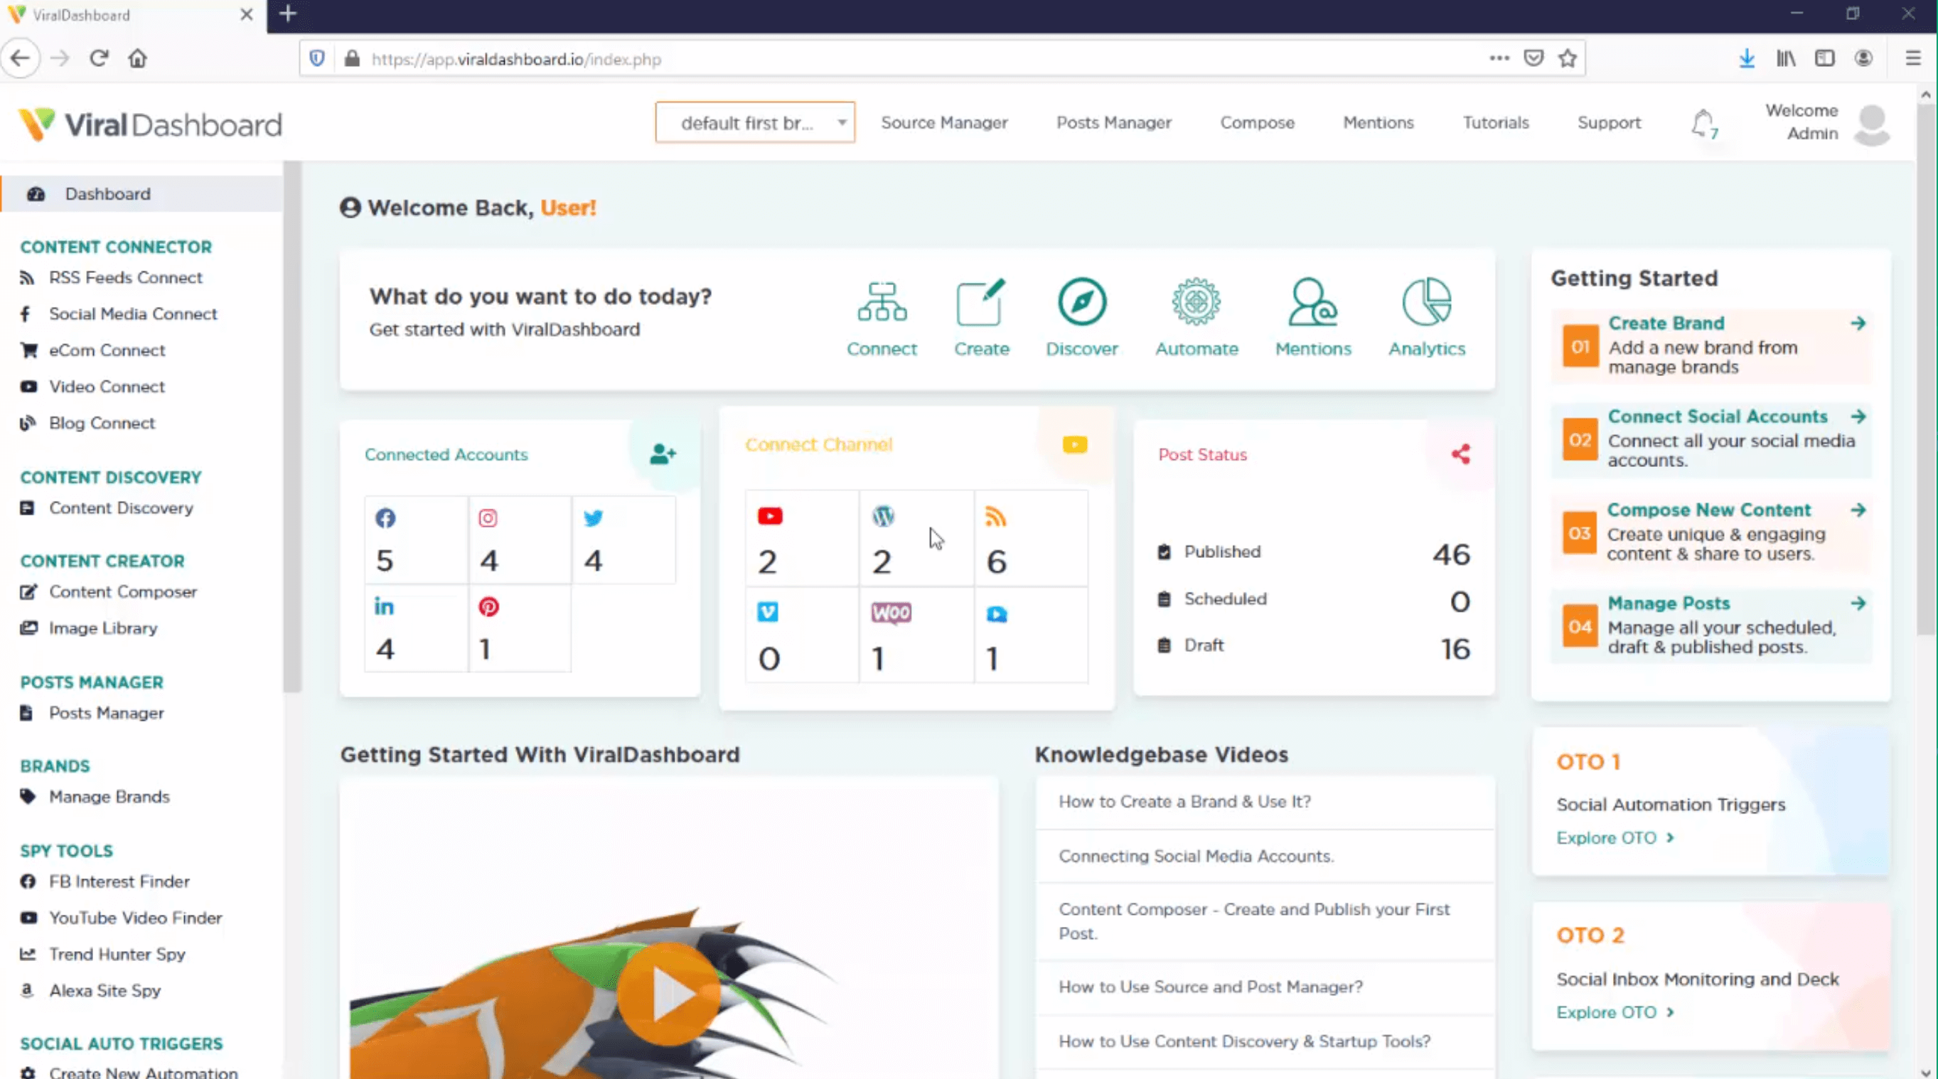The image size is (1938, 1079).
Task: Open 'Connecting Social Media Accounts.' video link
Action: pos(1196,857)
